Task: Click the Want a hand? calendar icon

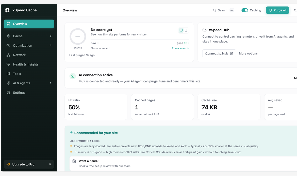Action: pos(74,161)
